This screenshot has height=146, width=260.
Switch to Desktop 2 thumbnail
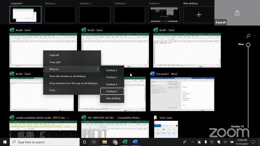60,15
